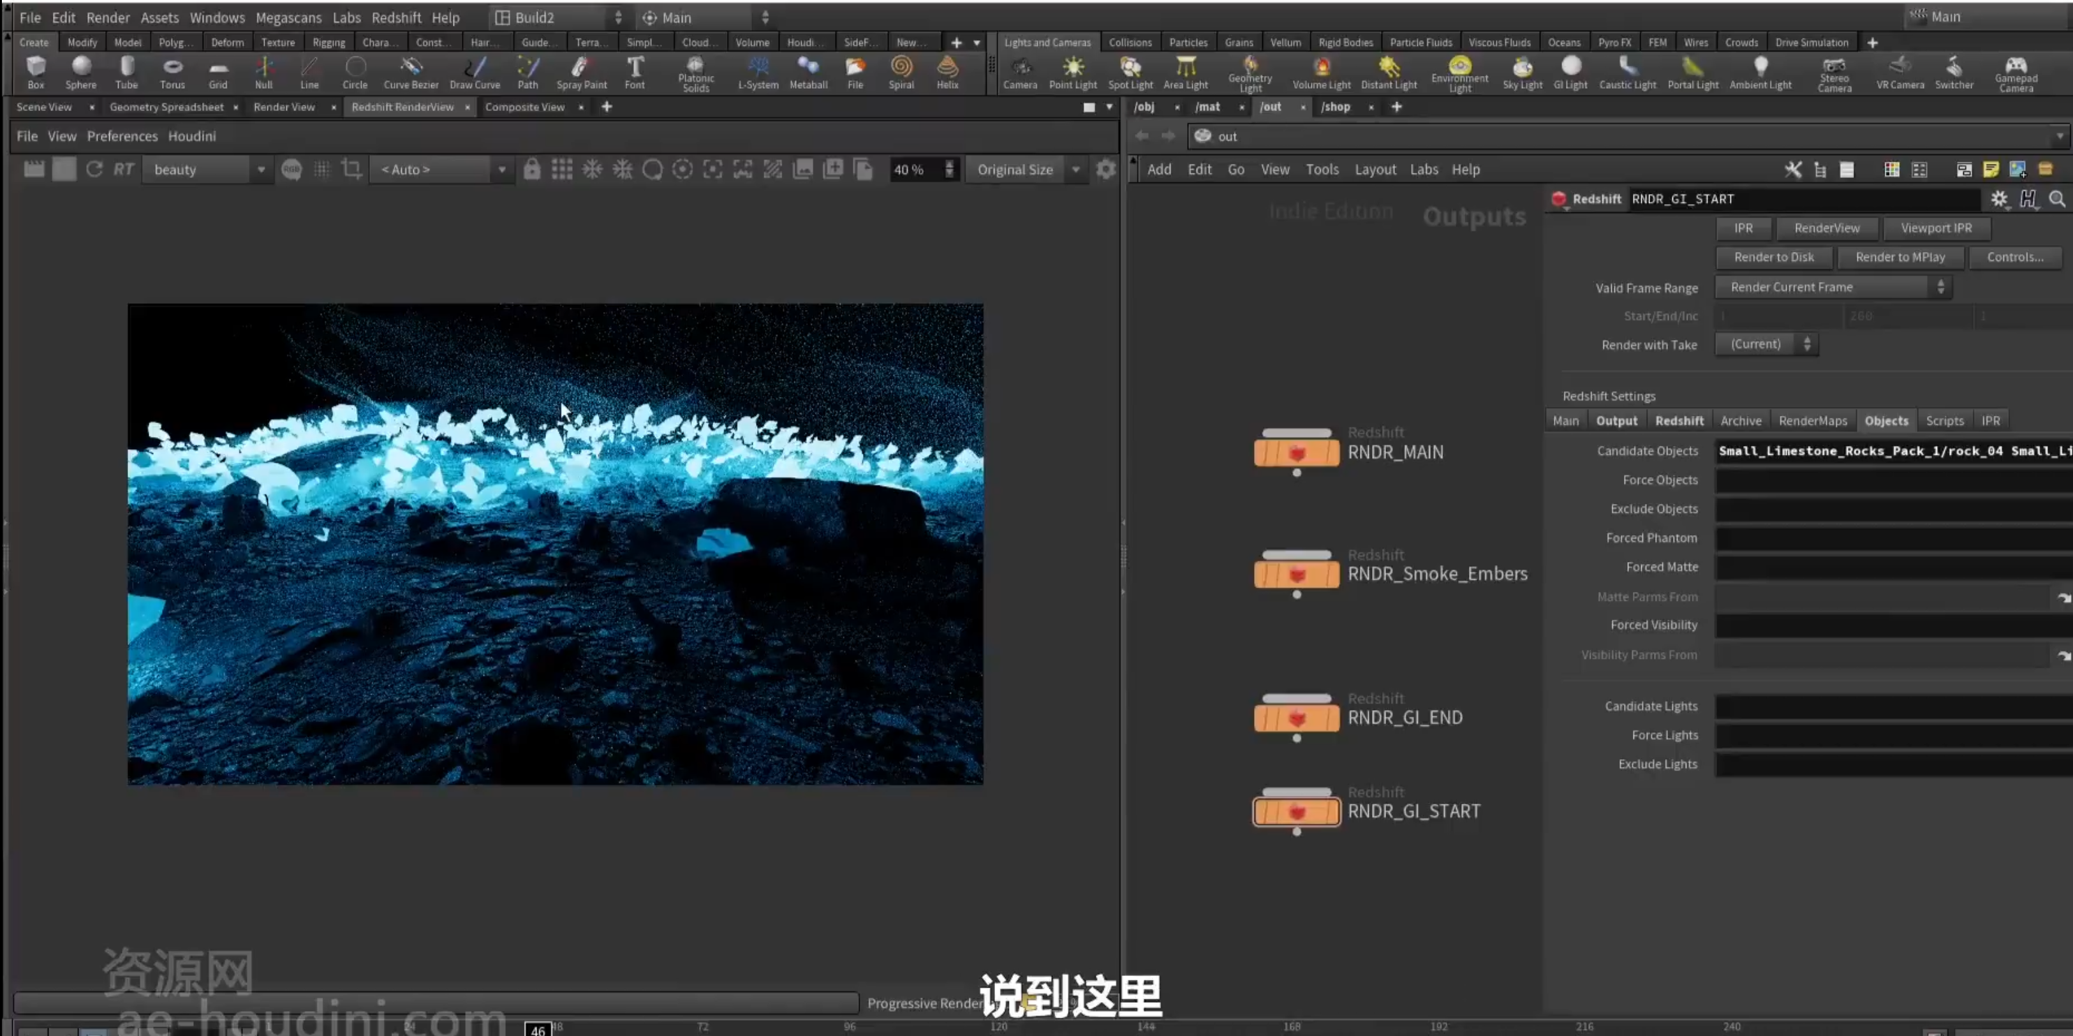2073x1036 pixels.
Task: Click the Spiral shelf tool
Action: coord(901,71)
